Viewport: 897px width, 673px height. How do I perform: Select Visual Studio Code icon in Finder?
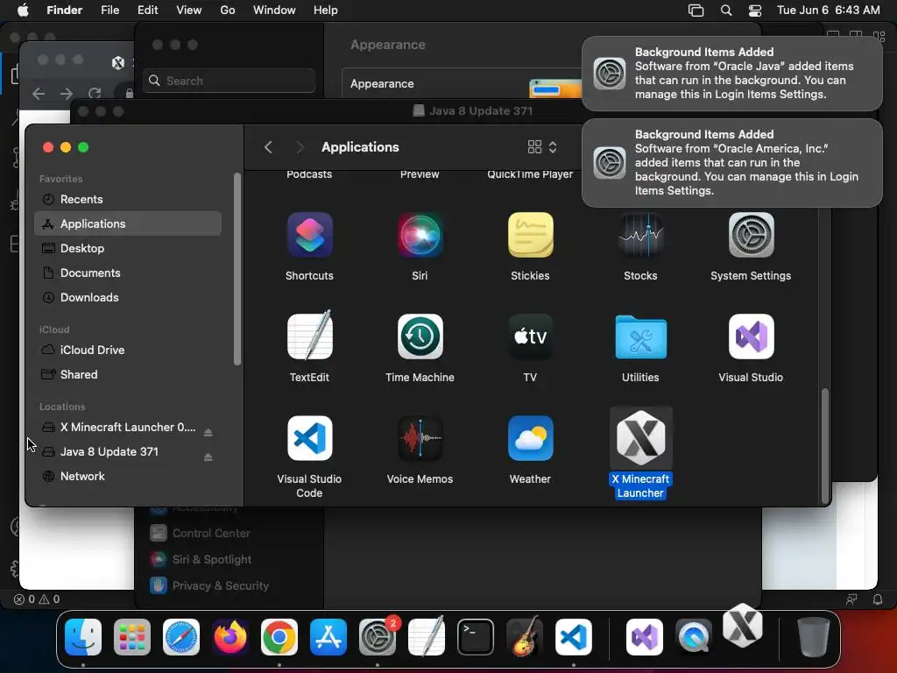pos(309,438)
